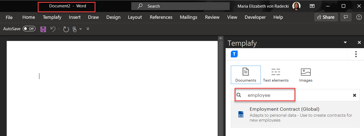
Task: Open the Templafy three-dot more menu
Action: [356, 54]
